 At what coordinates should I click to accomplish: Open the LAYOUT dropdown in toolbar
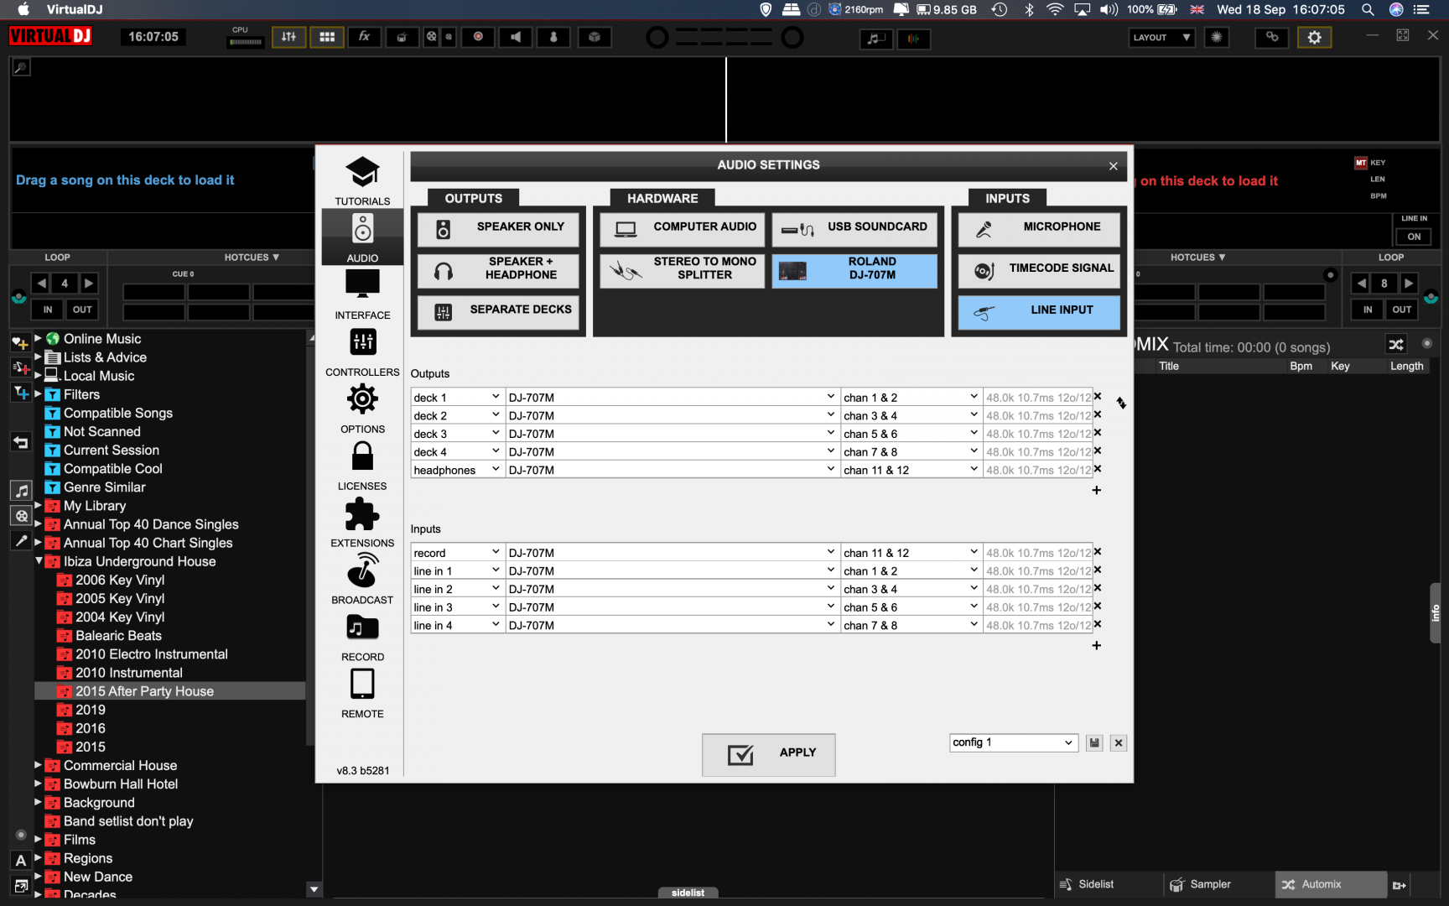pyautogui.click(x=1161, y=37)
